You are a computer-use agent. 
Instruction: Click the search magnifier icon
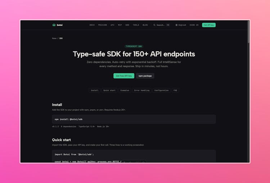[154, 25]
